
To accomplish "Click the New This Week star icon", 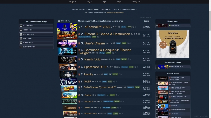I will click(21, 34).
